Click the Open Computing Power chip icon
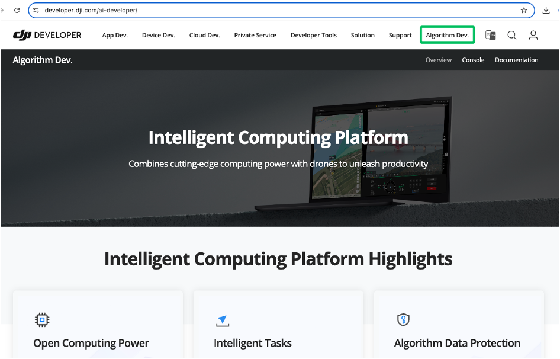 point(42,320)
